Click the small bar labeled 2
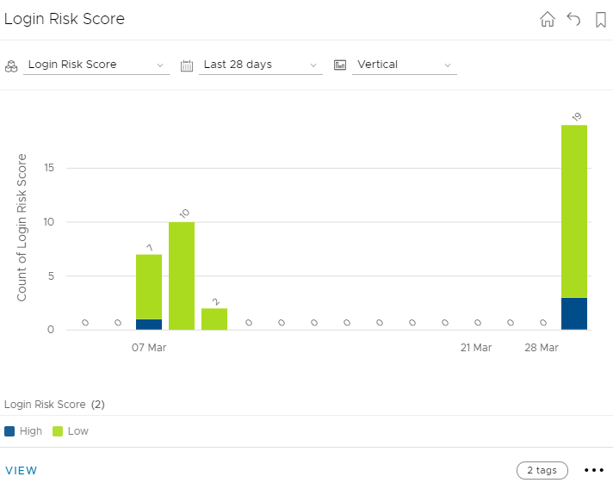The image size is (613, 489). coord(214,319)
